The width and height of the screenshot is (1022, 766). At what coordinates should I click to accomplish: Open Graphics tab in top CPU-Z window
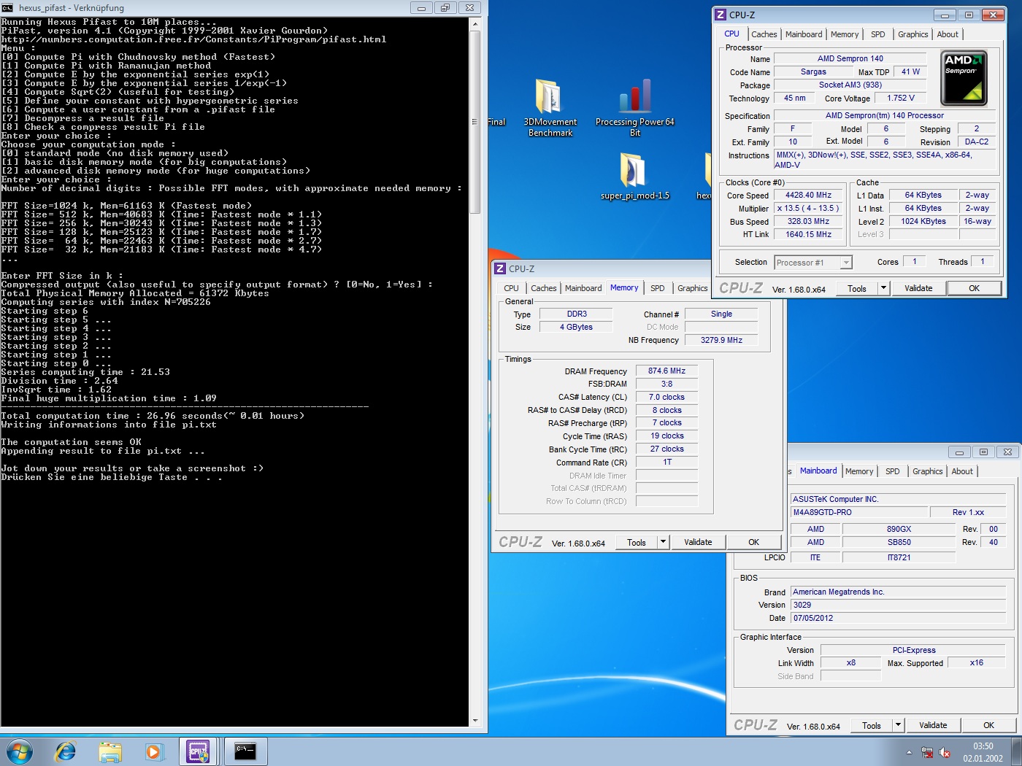912,34
